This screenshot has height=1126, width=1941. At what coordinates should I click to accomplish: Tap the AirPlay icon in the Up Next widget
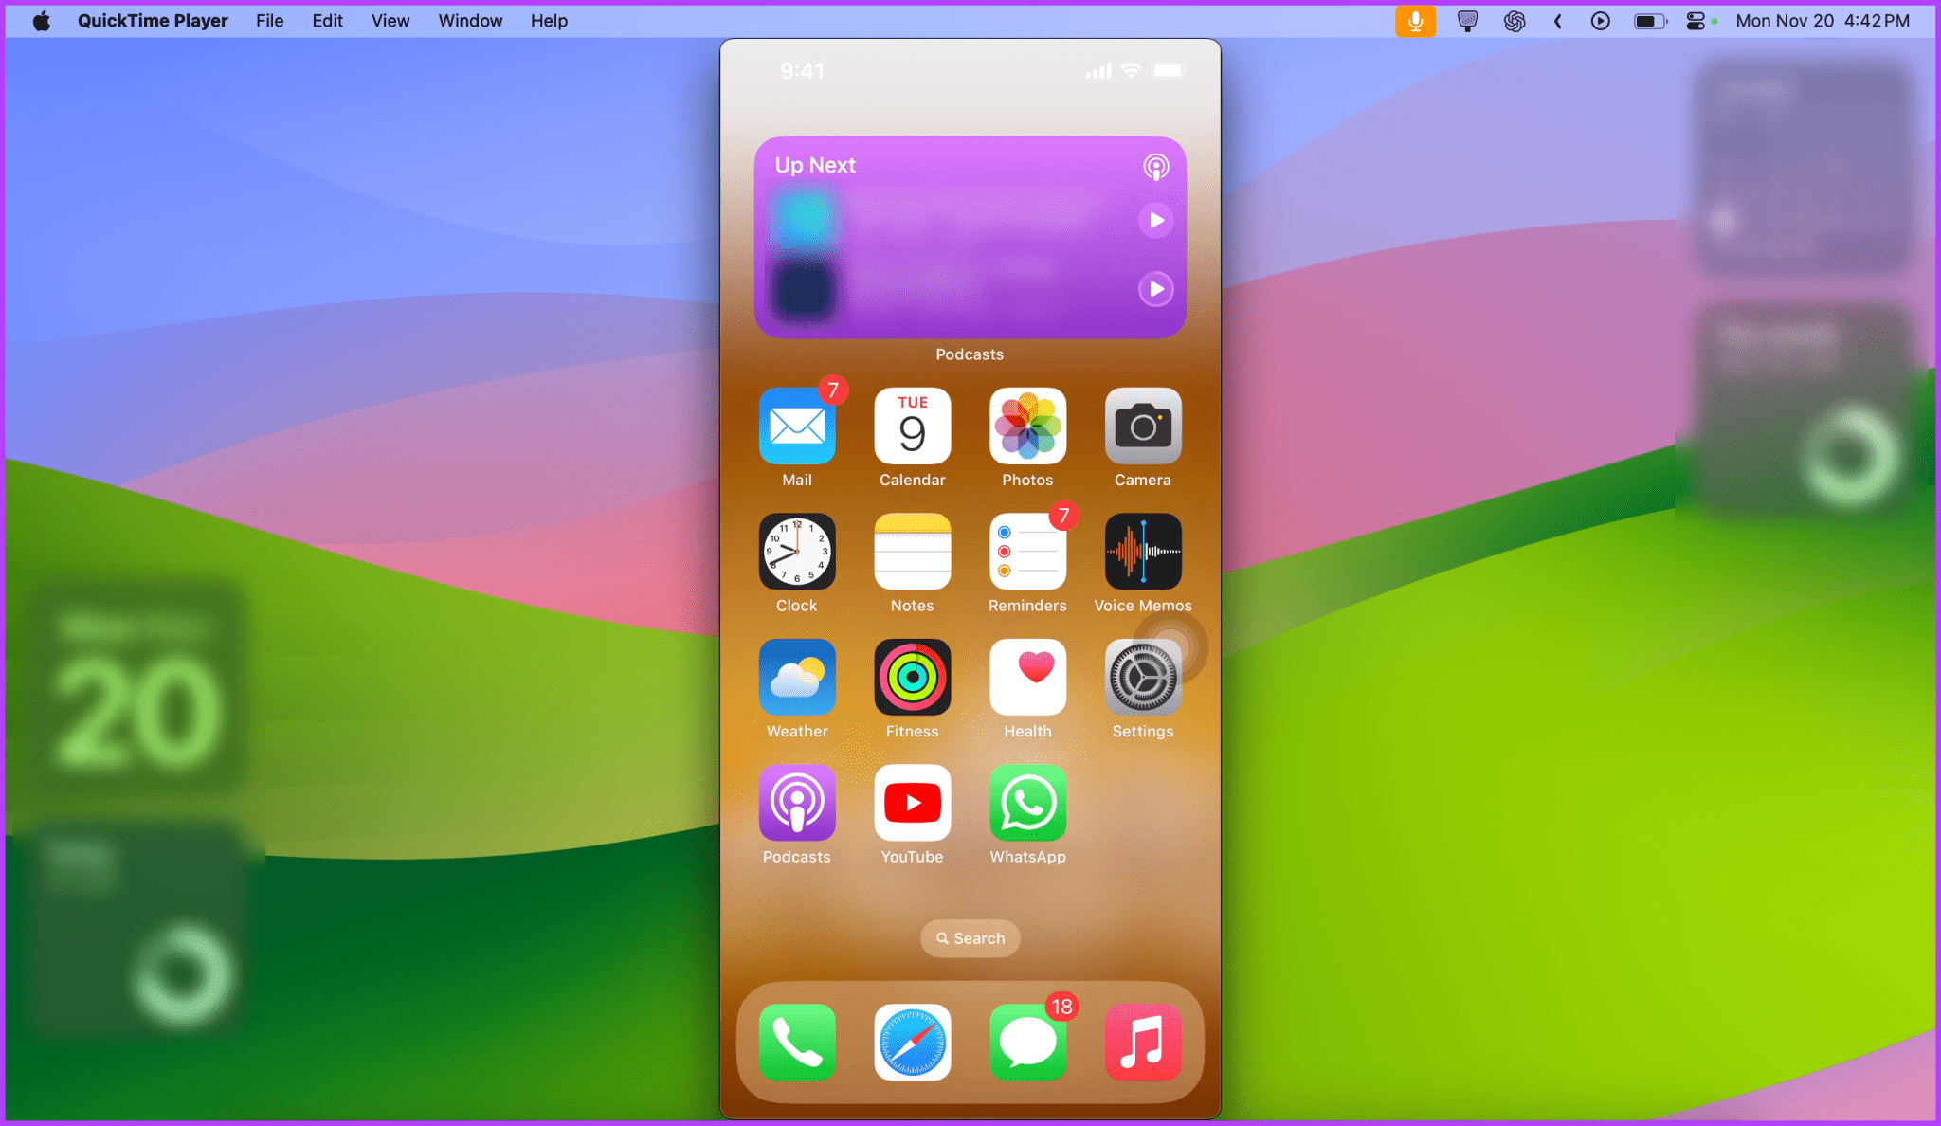click(1154, 167)
